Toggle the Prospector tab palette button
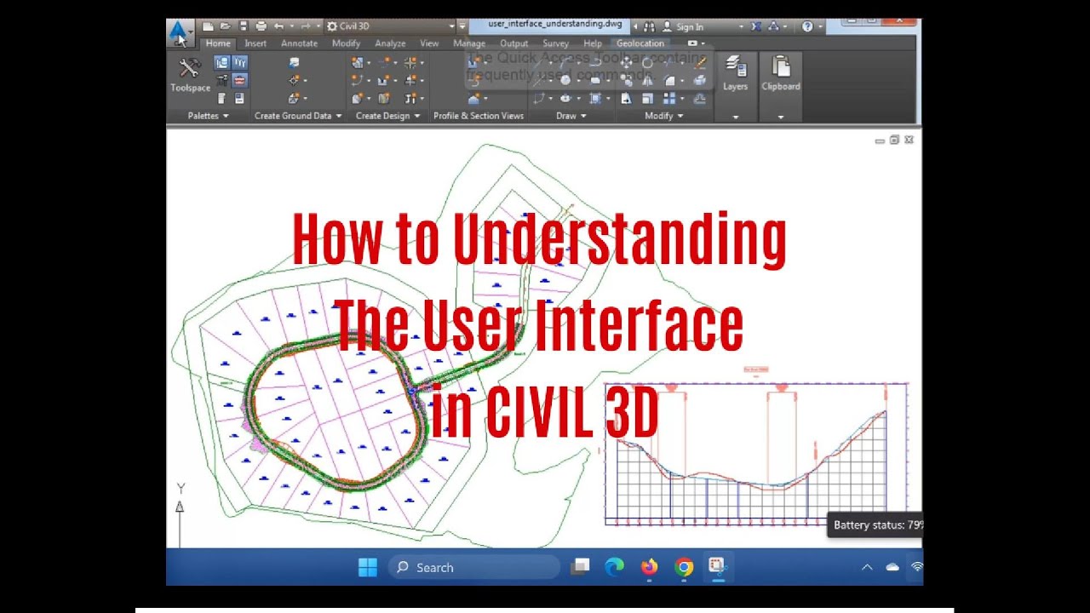The width and height of the screenshot is (1090, 613). click(221, 62)
